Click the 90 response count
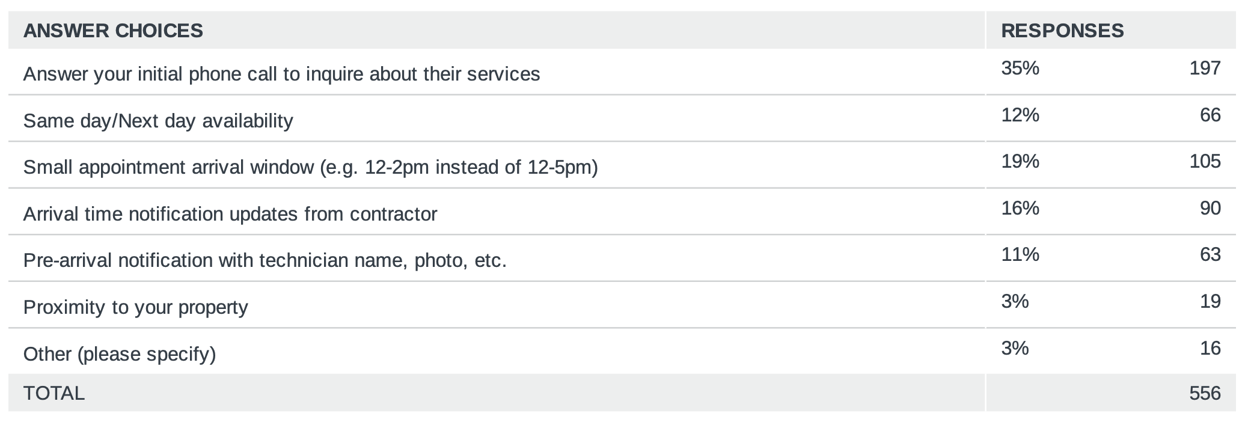The width and height of the screenshot is (1248, 422). pyautogui.click(x=1210, y=208)
